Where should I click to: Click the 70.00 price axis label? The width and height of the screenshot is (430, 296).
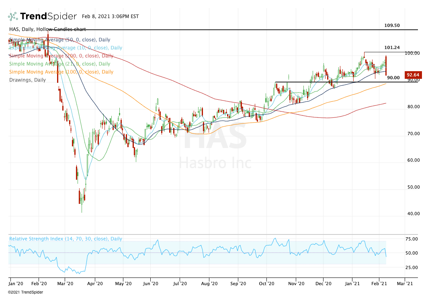click(x=414, y=134)
